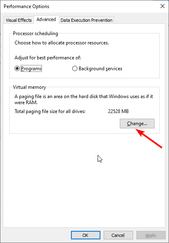Open the Data Execution Prevention tab
Viewport: 169px width, 243px height.
point(86,20)
